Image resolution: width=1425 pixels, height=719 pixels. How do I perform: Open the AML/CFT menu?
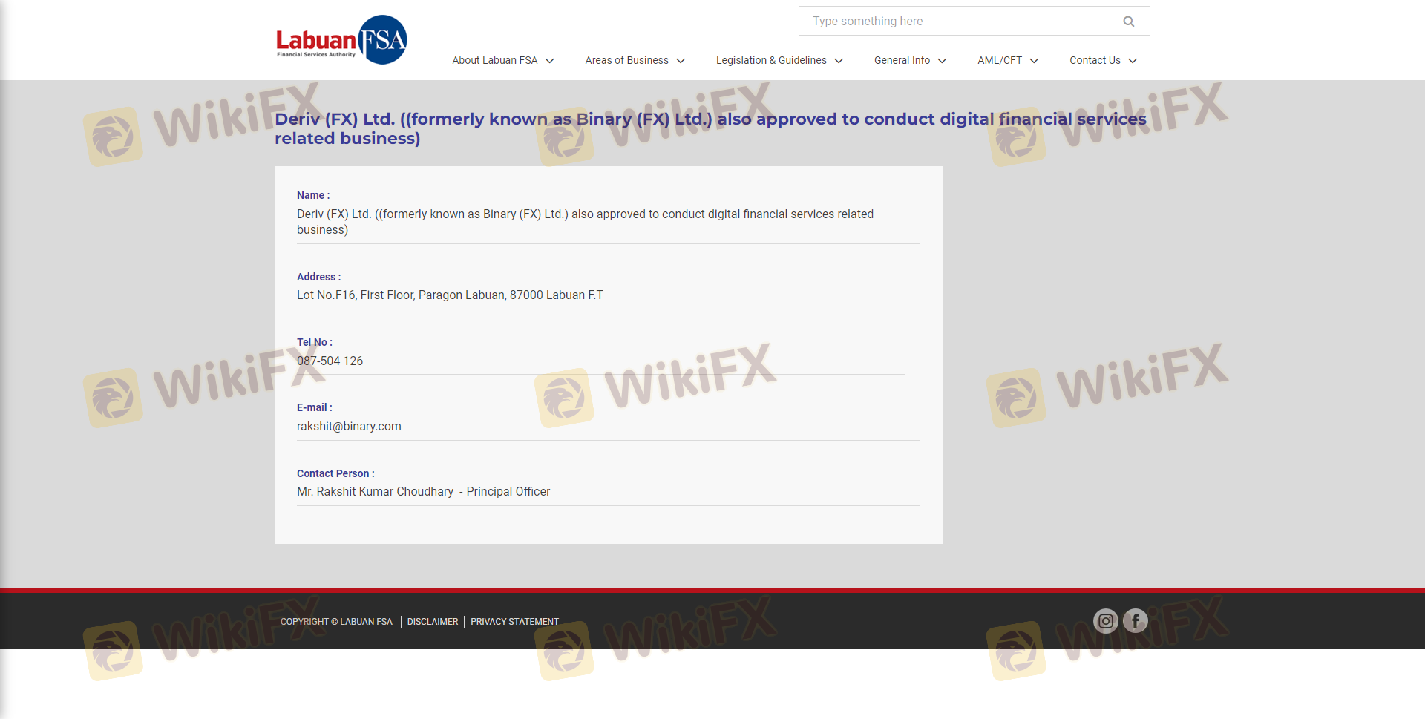click(1008, 60)
